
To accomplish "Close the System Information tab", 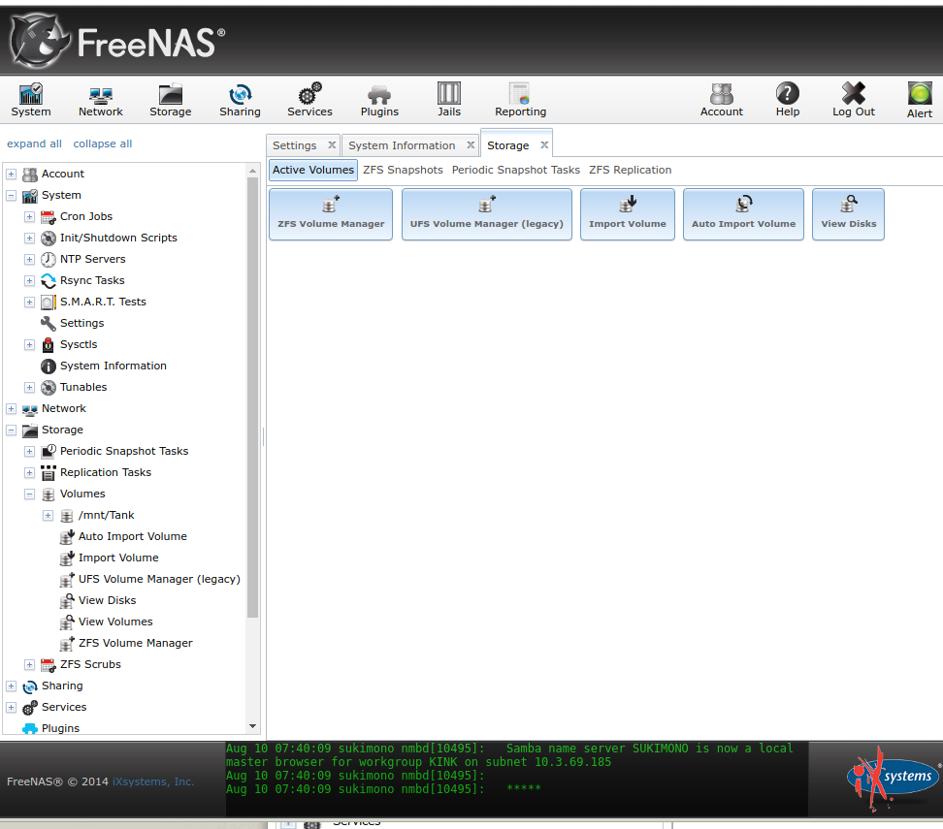I will [471, 144].
